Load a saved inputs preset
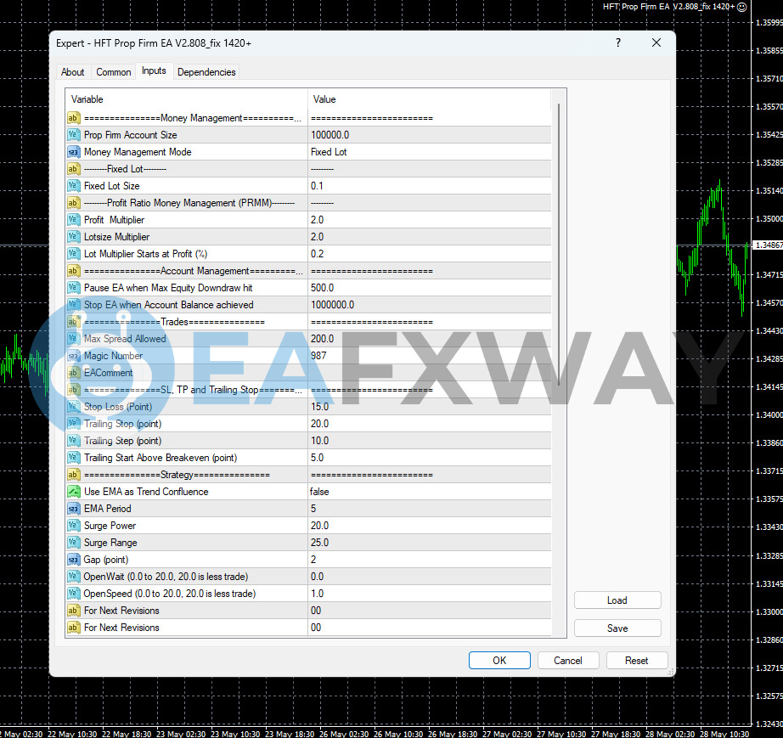Image resolution: width=783 pixels, height=738 pixels. (x=617, y=600)
